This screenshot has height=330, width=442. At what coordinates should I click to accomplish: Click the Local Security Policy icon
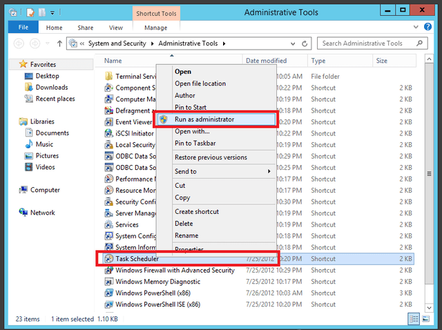coord(109,145)
